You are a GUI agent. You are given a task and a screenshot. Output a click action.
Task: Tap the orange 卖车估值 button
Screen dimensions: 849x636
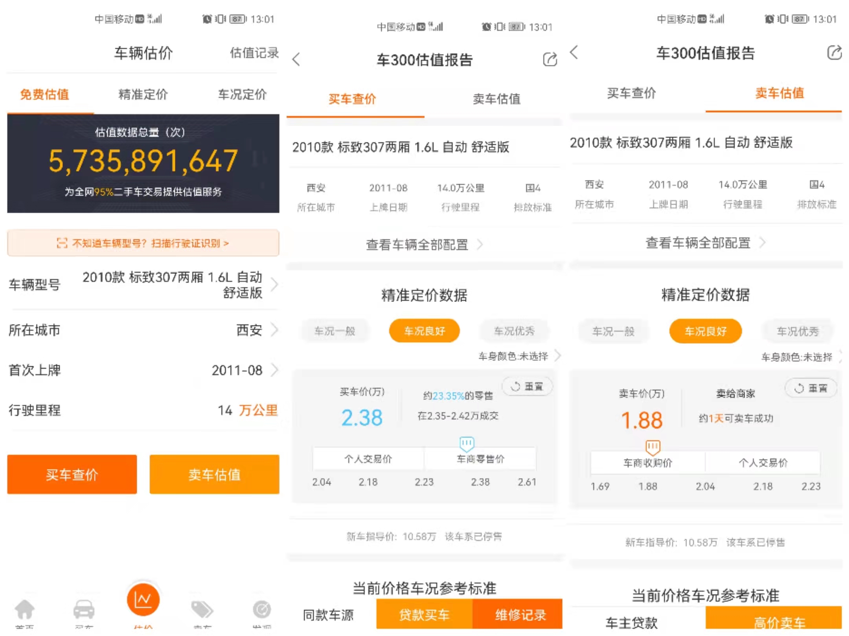pyautogui.click(x=215, y=474)
